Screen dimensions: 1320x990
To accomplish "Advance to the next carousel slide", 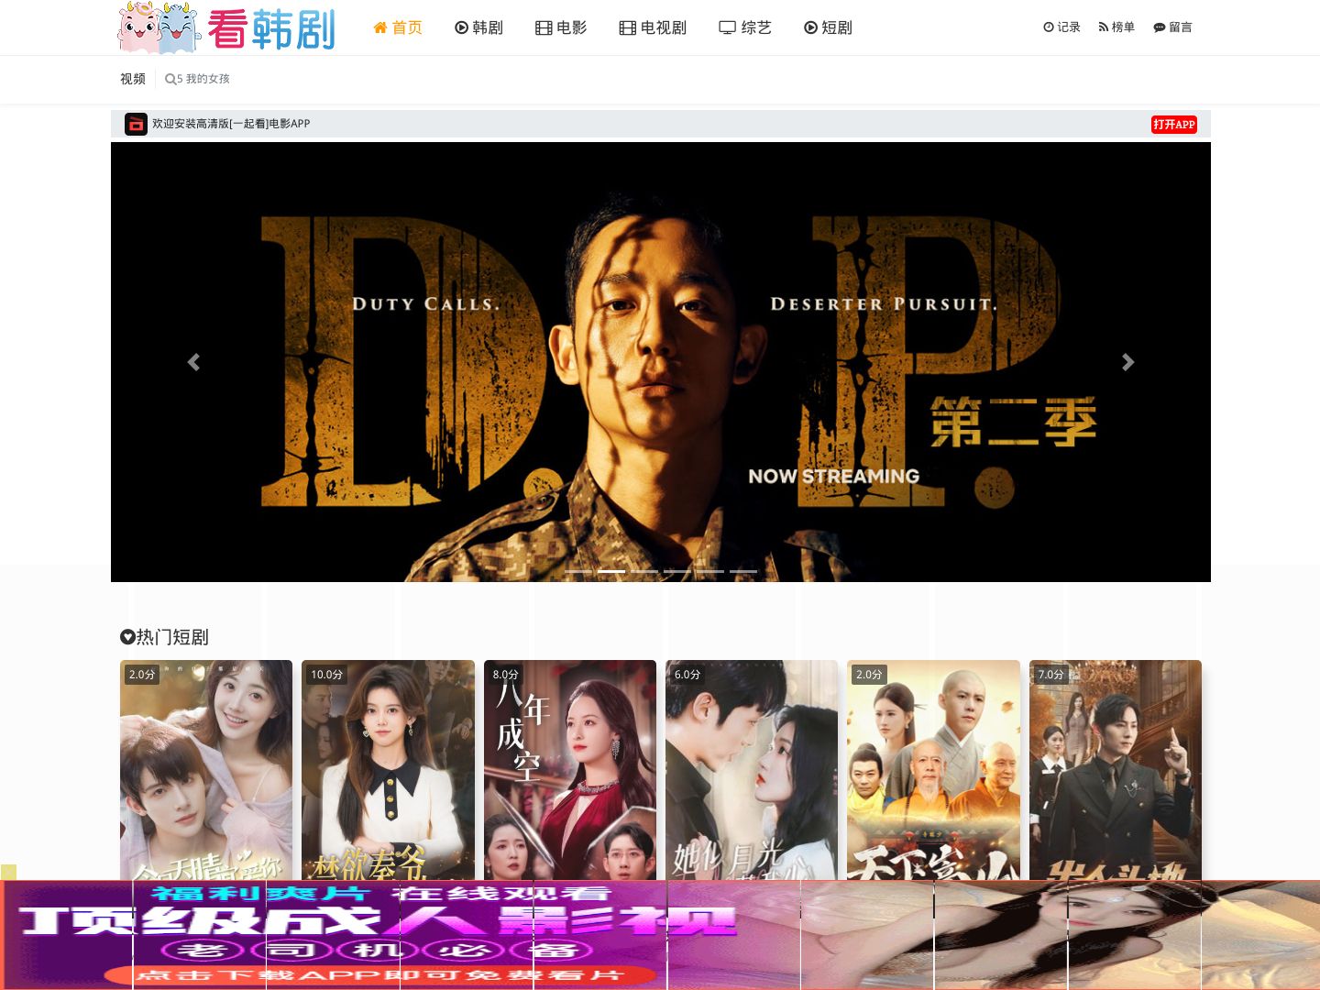I will [x=1128, y=362].
